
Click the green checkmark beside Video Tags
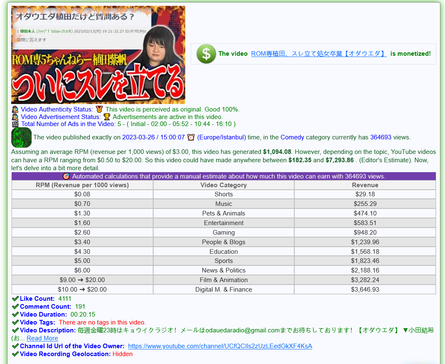pos(15,322)
